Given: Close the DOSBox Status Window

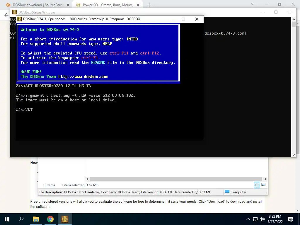Looking at the screenshot, I should (x=289, y=12).
